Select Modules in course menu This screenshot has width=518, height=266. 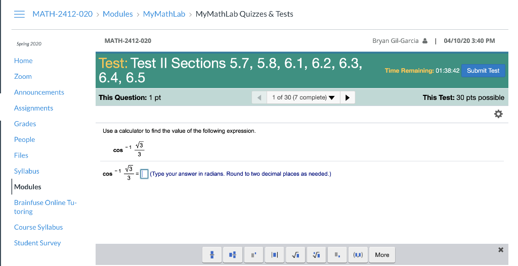[x=28, y=187]
